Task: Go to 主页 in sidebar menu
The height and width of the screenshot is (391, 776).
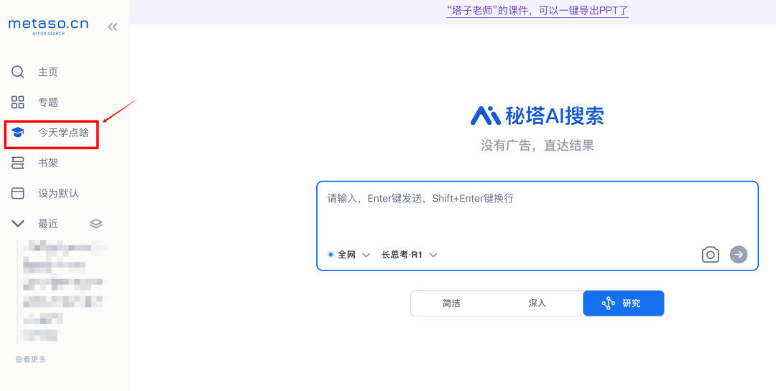Action: 48,72
